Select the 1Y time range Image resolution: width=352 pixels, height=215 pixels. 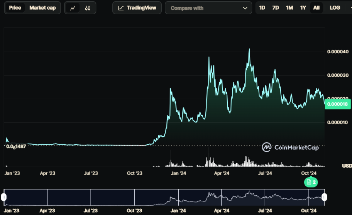pyautogui.click(x=303, y=8)
